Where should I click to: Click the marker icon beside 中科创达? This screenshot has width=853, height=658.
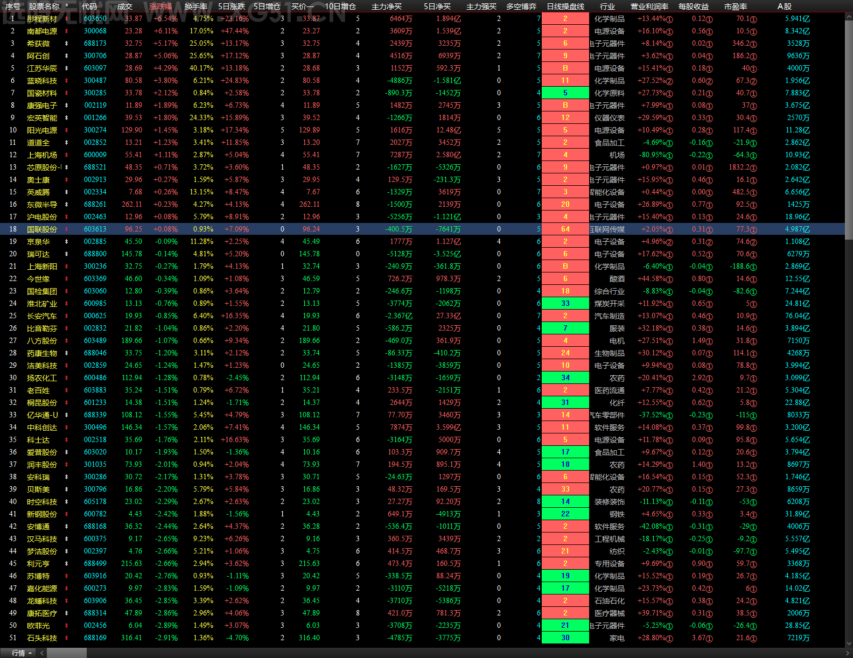tap(67, 428)
